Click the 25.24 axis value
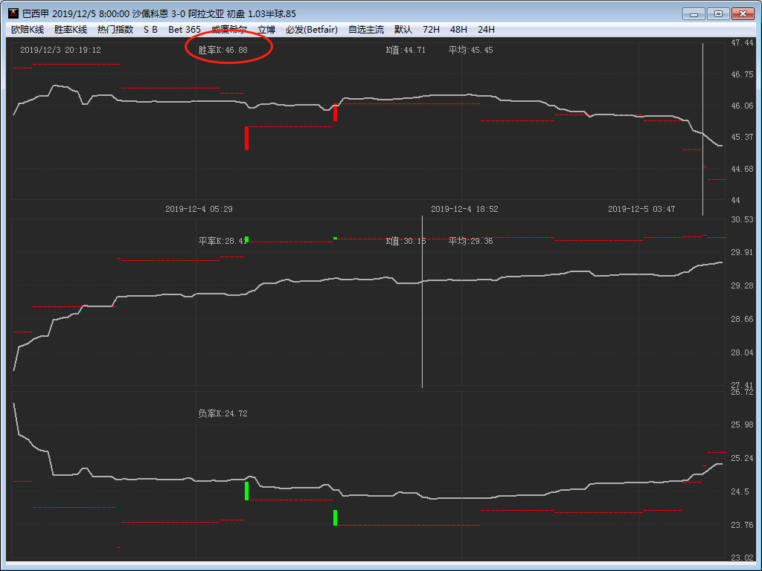This screenshot has height=571, width=762. 742,458
